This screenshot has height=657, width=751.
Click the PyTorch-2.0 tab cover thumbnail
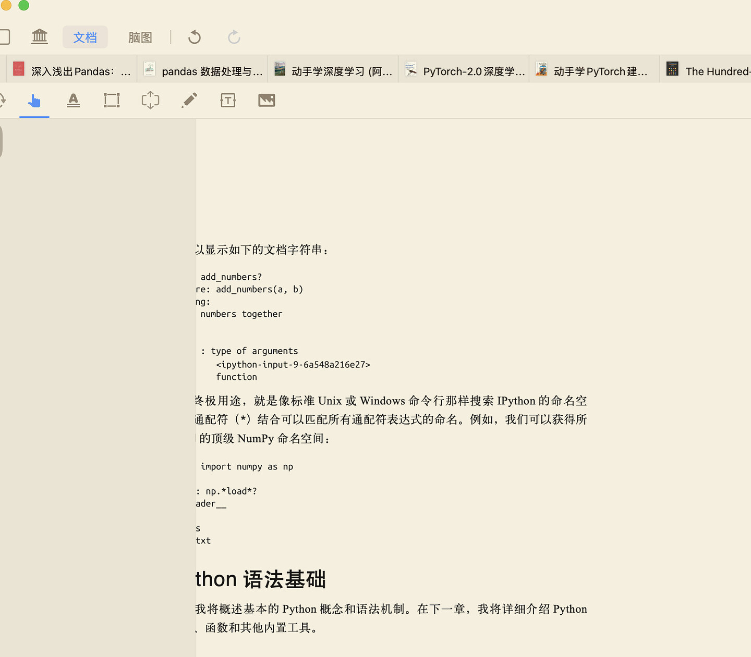411,69
